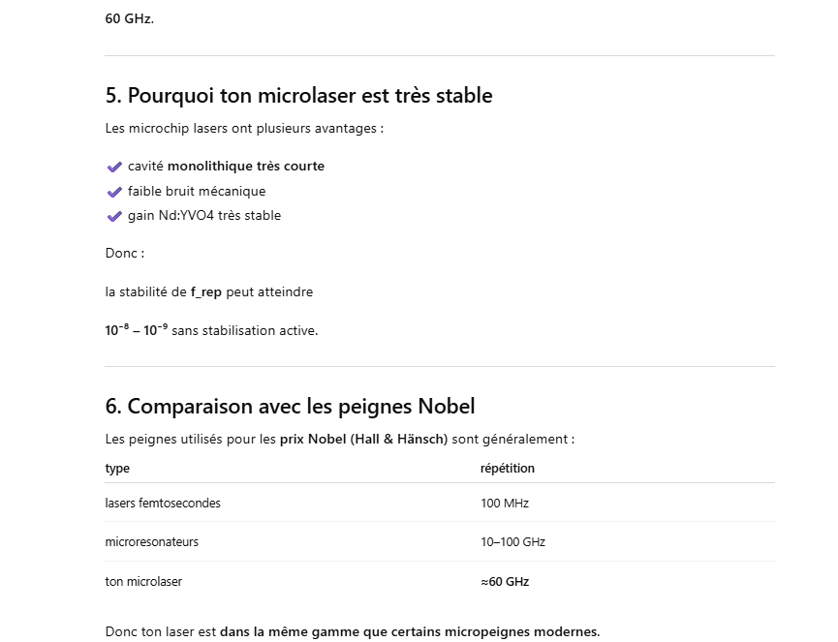
Task: Click the sentence "Les microchip lasers ont plusieurs avantages"
Action: [x=244, y=128]
